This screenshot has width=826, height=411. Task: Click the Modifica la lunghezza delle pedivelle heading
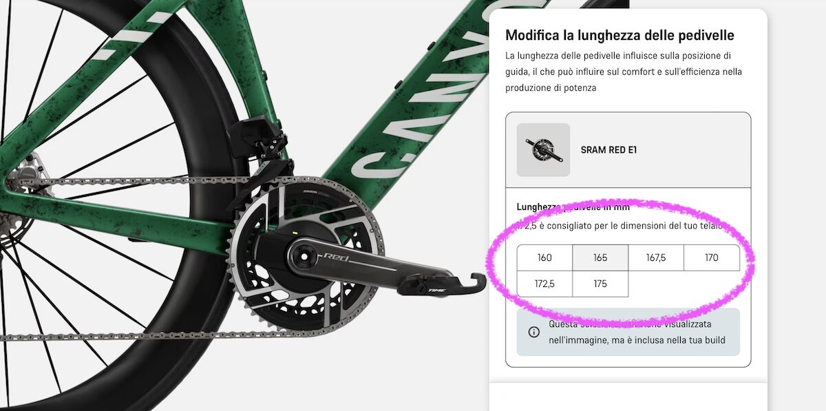(x=619, y=35)
